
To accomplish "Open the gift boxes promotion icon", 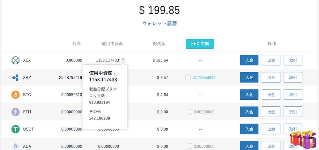I will click(303, 139).
